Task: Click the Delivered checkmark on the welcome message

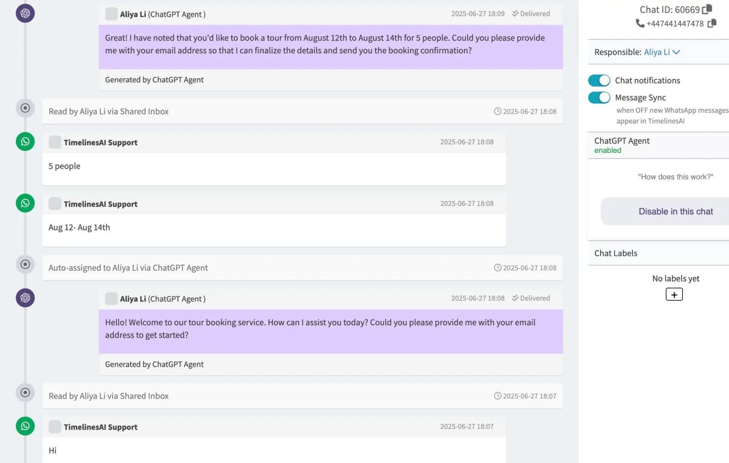Action: [515, 298]
